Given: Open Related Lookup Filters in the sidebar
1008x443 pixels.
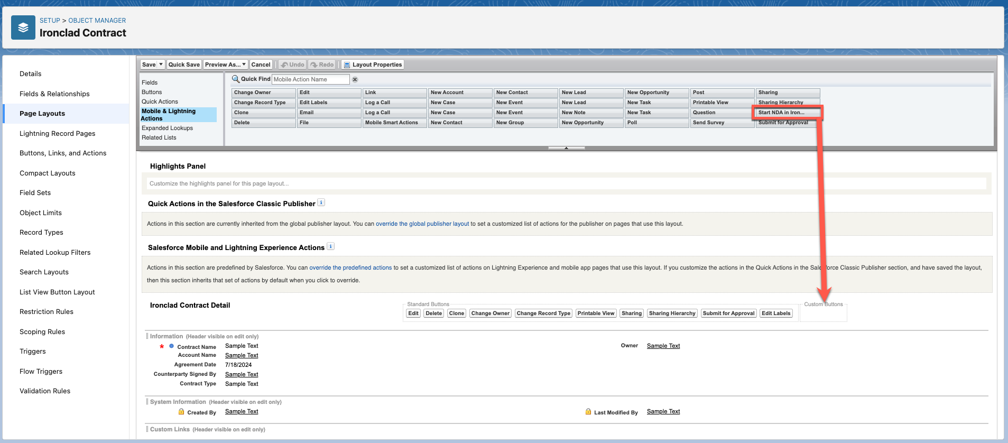Looking at the screenshot, I should 55,252.
